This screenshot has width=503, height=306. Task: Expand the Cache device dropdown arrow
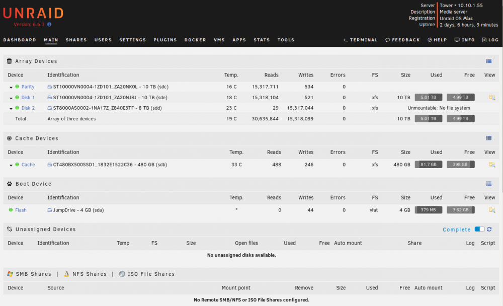pos(11,166)
